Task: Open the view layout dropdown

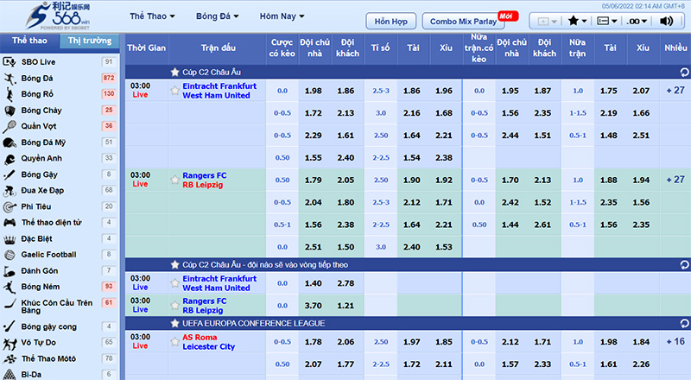Action: [x=606, y=21]
